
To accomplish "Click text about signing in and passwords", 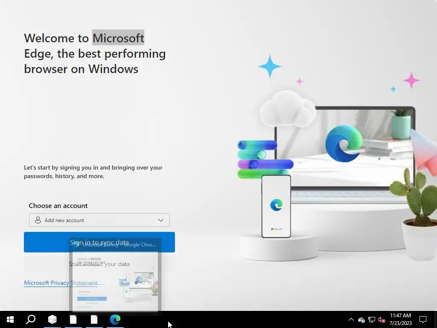I will 93,172.
